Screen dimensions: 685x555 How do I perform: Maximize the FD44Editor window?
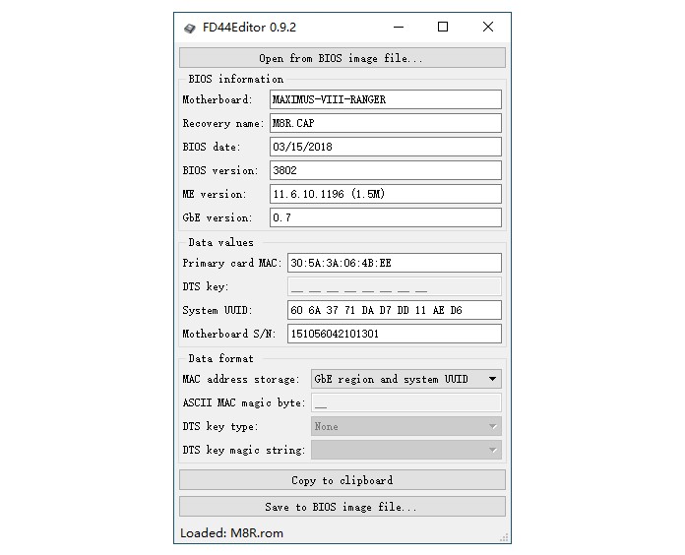pos(443,28)
